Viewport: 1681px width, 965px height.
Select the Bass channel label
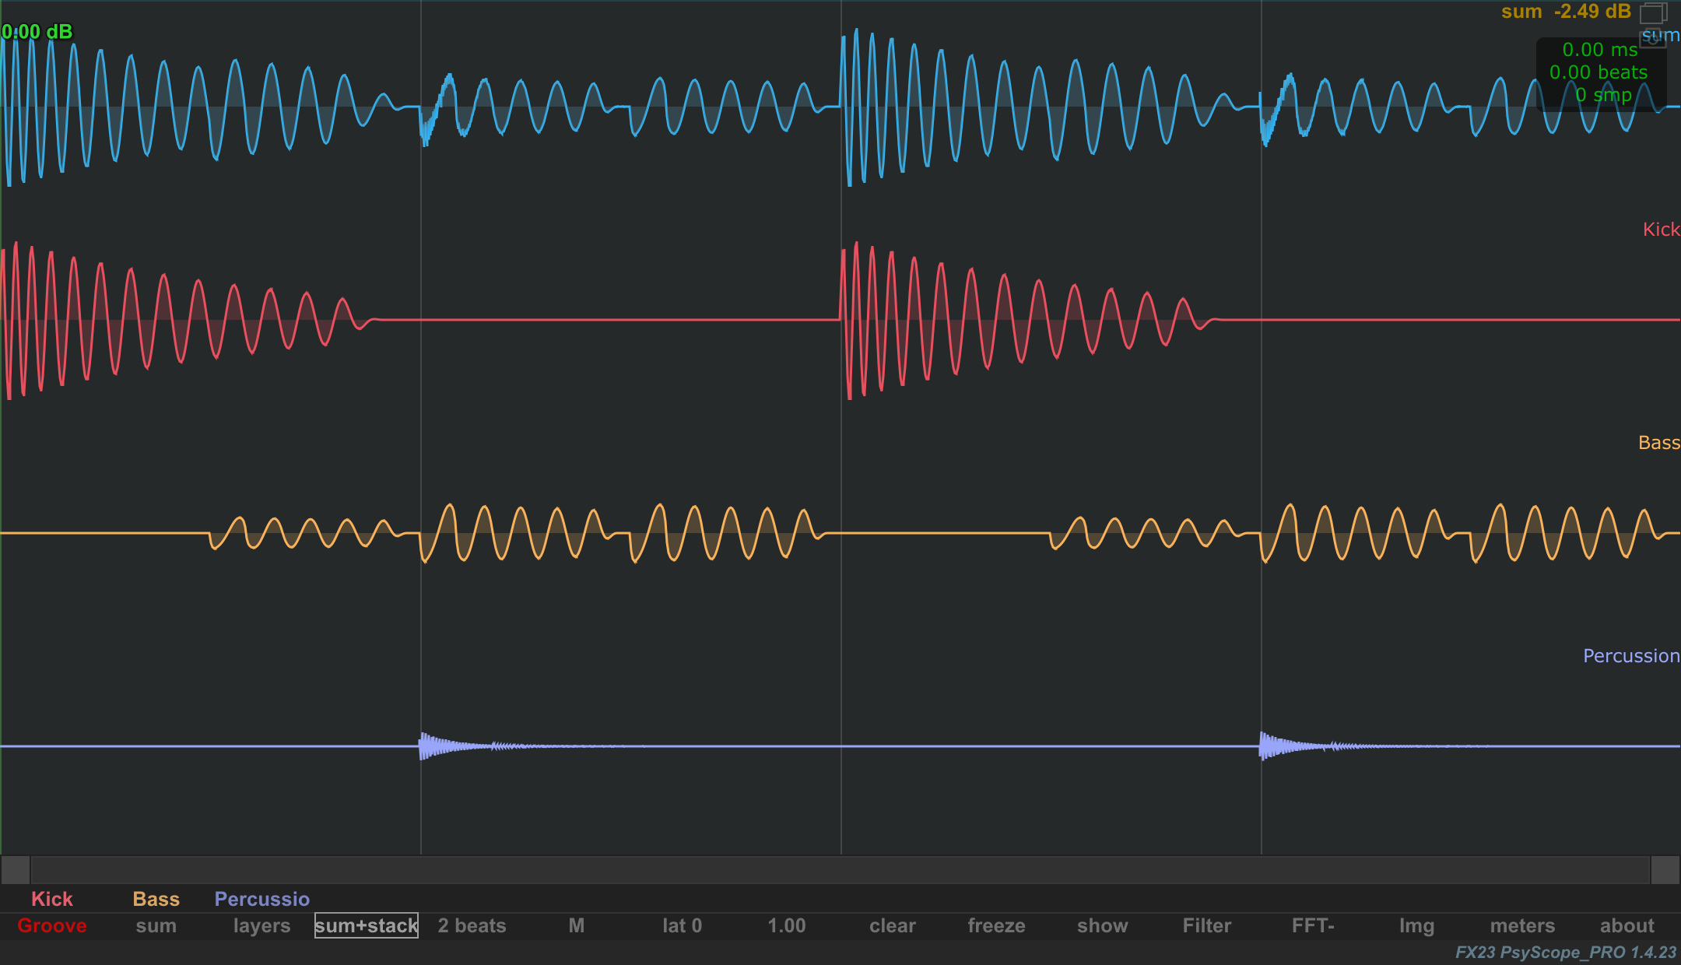pyautogui.click(x=156, y=899)
